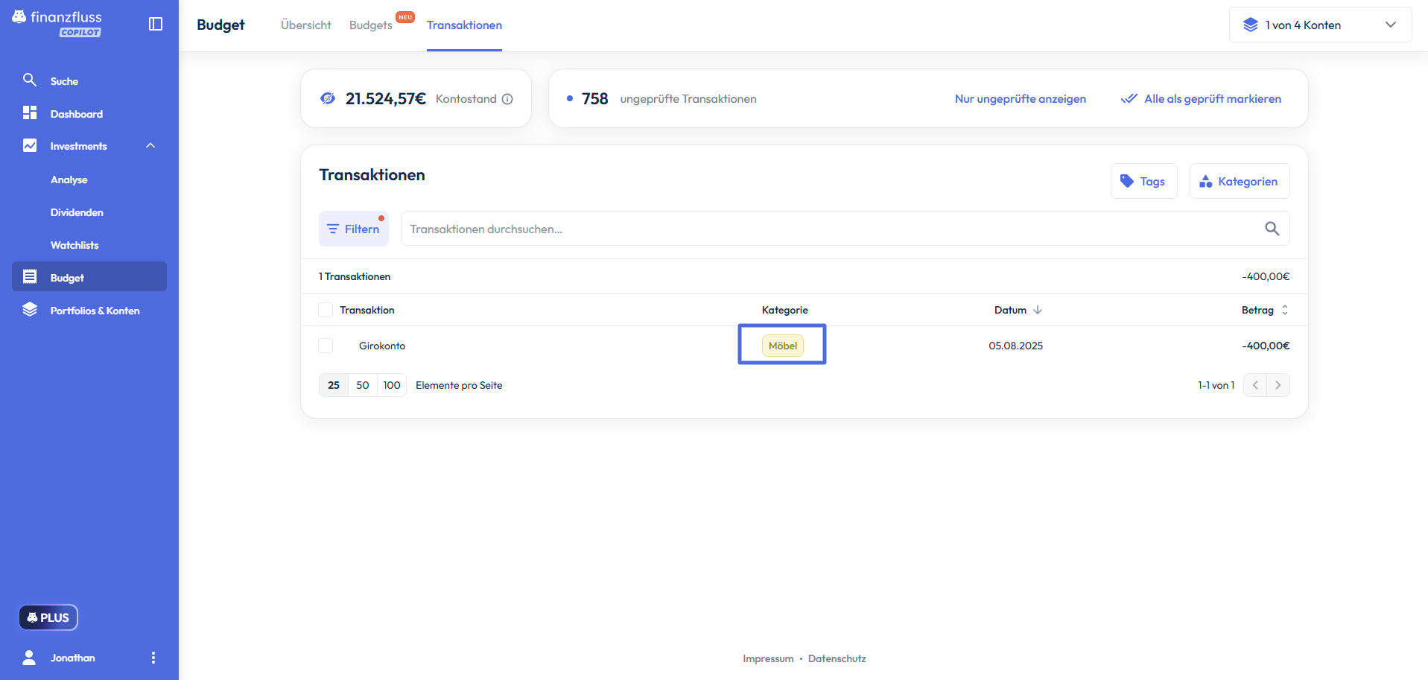
Task: Switch to the Übersicht tab
Action: [305, 25]
